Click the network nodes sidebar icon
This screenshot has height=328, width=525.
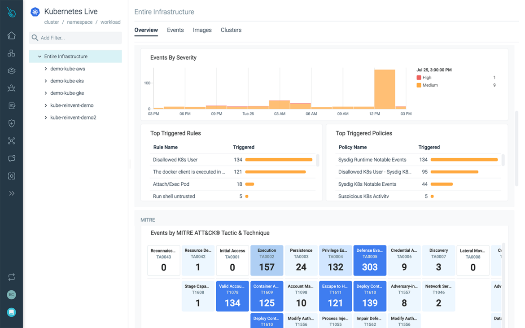pyautogui.click(x=11, y=140)
